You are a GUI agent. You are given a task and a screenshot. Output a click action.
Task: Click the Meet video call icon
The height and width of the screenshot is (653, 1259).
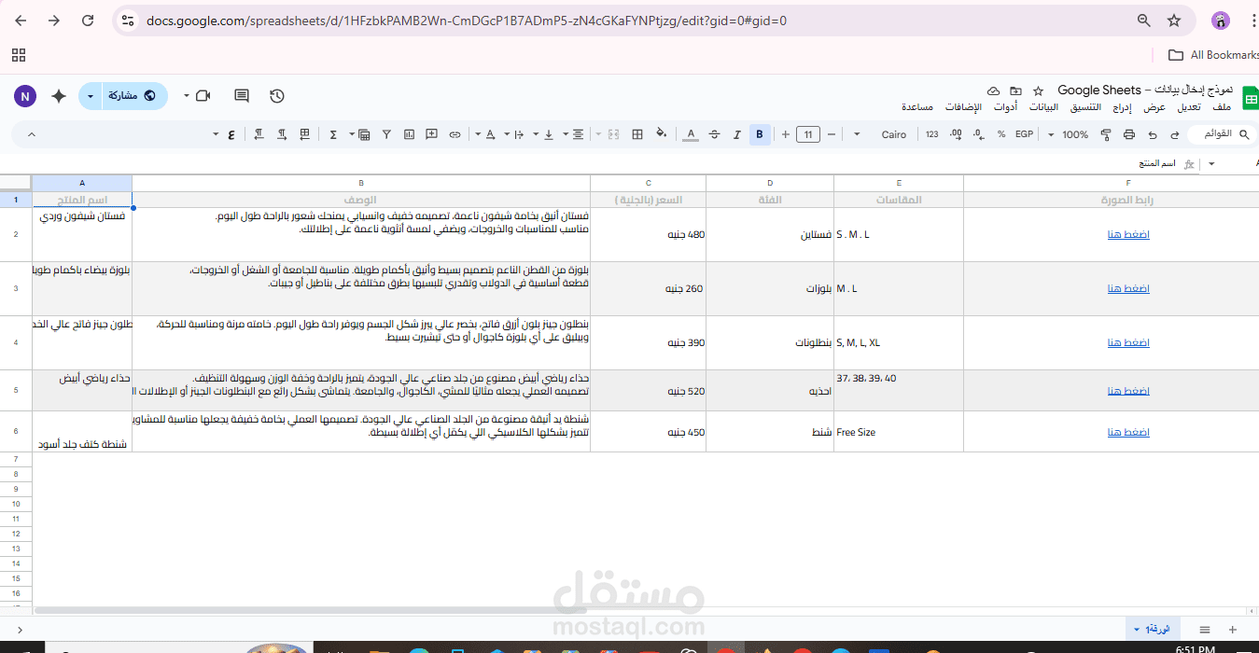pyautogui.click(x=203, y=96)
